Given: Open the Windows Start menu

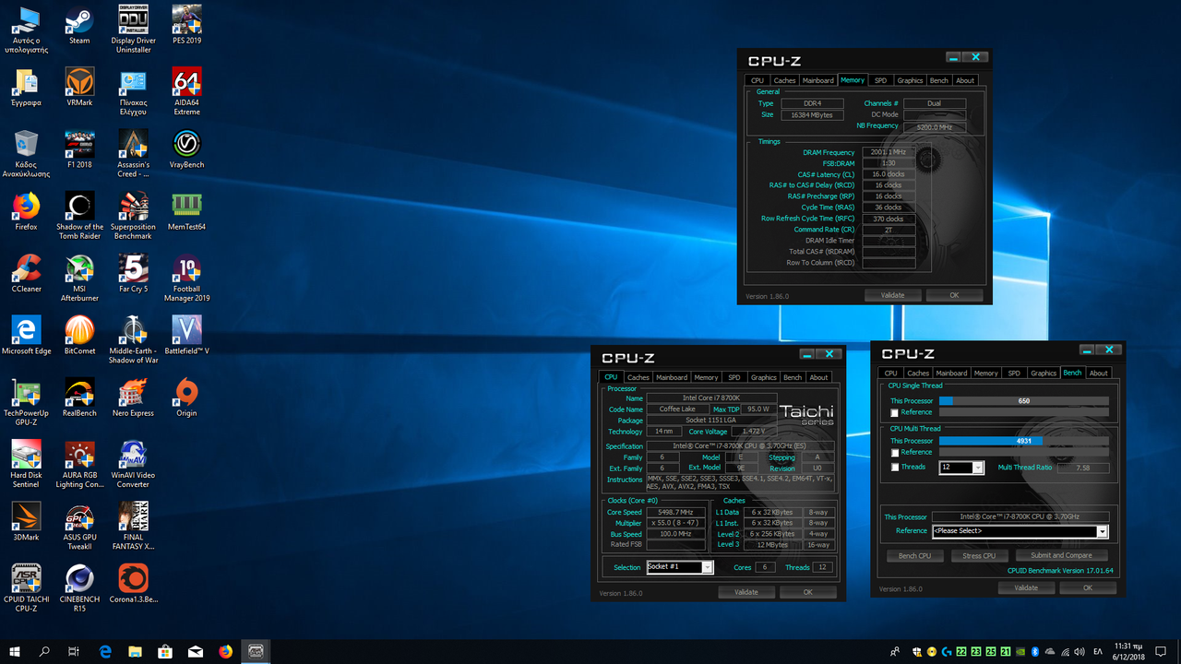Looking at the screenshot, I should point(15,651).
